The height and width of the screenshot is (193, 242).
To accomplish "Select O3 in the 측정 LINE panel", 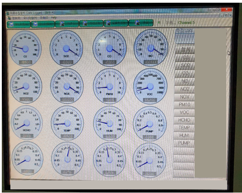I will click(x=185, y=58).
